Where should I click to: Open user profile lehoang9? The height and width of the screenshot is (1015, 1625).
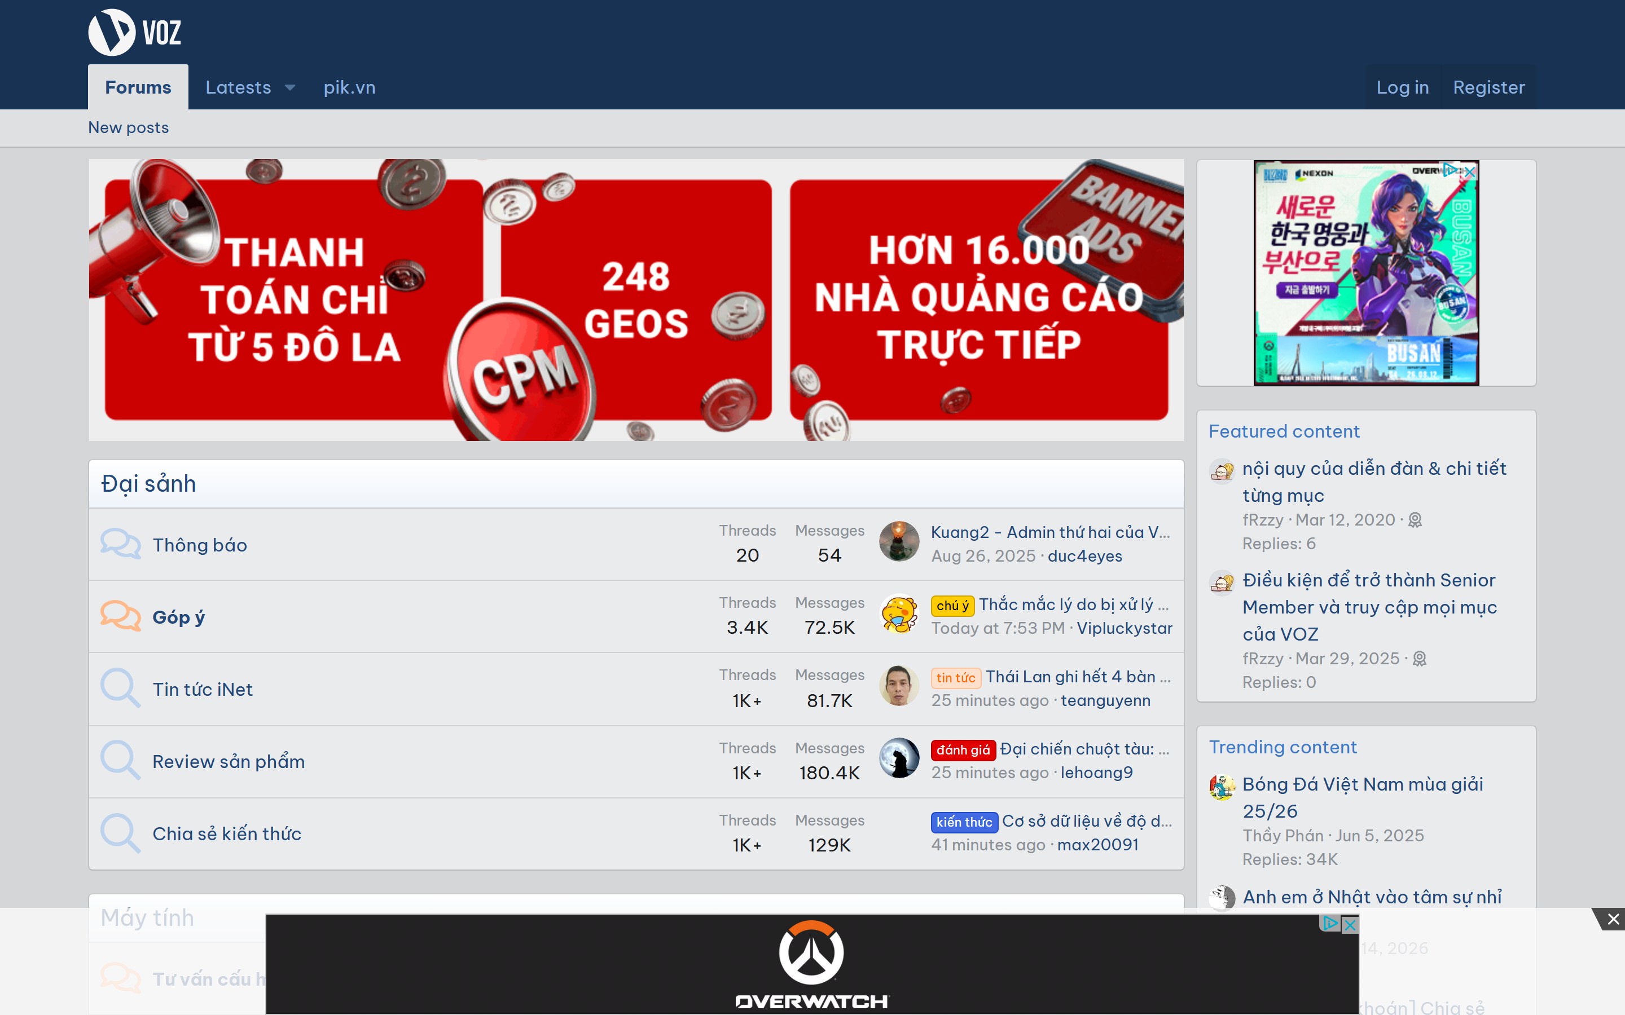click(x=1096, y=773)
